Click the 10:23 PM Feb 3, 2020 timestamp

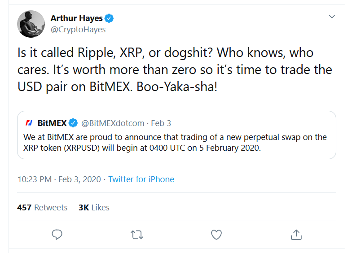(60, 179)
